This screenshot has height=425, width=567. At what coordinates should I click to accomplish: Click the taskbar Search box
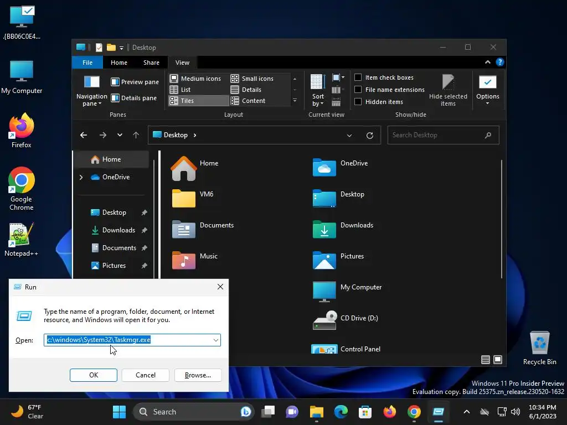(x=193, y=412)
